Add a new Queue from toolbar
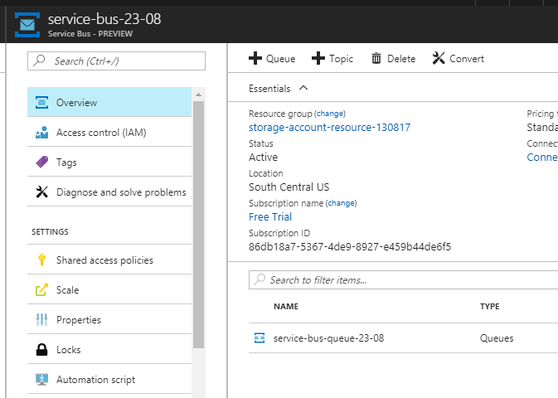 point(272,59)
